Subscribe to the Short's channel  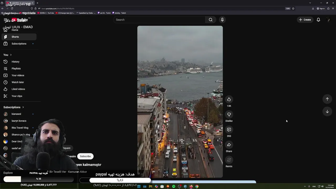[85, 156]
